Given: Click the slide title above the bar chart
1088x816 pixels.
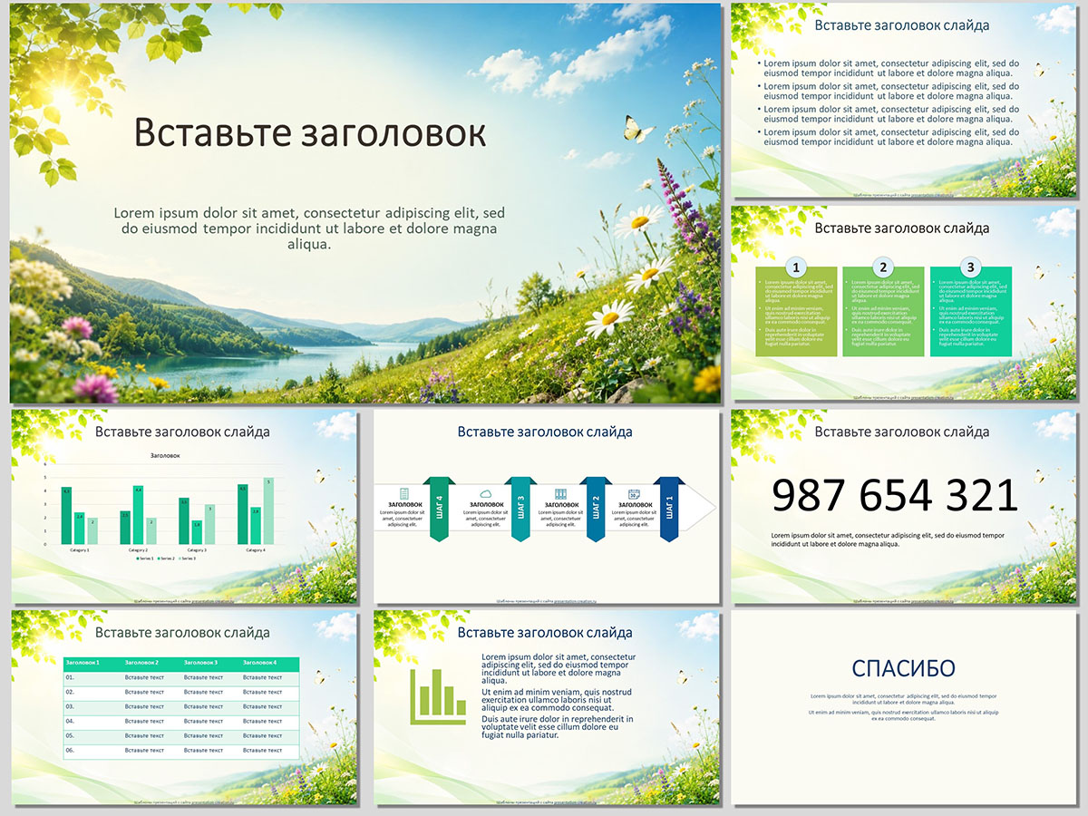Looking at the screenshot, I should [x=182, y=432].
